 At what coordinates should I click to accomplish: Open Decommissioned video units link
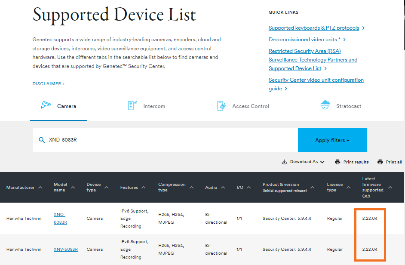click(x=304, y=40)
